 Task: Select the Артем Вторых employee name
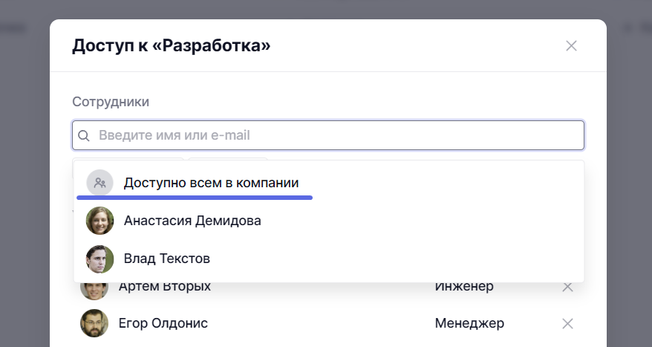tap(165, 287)
